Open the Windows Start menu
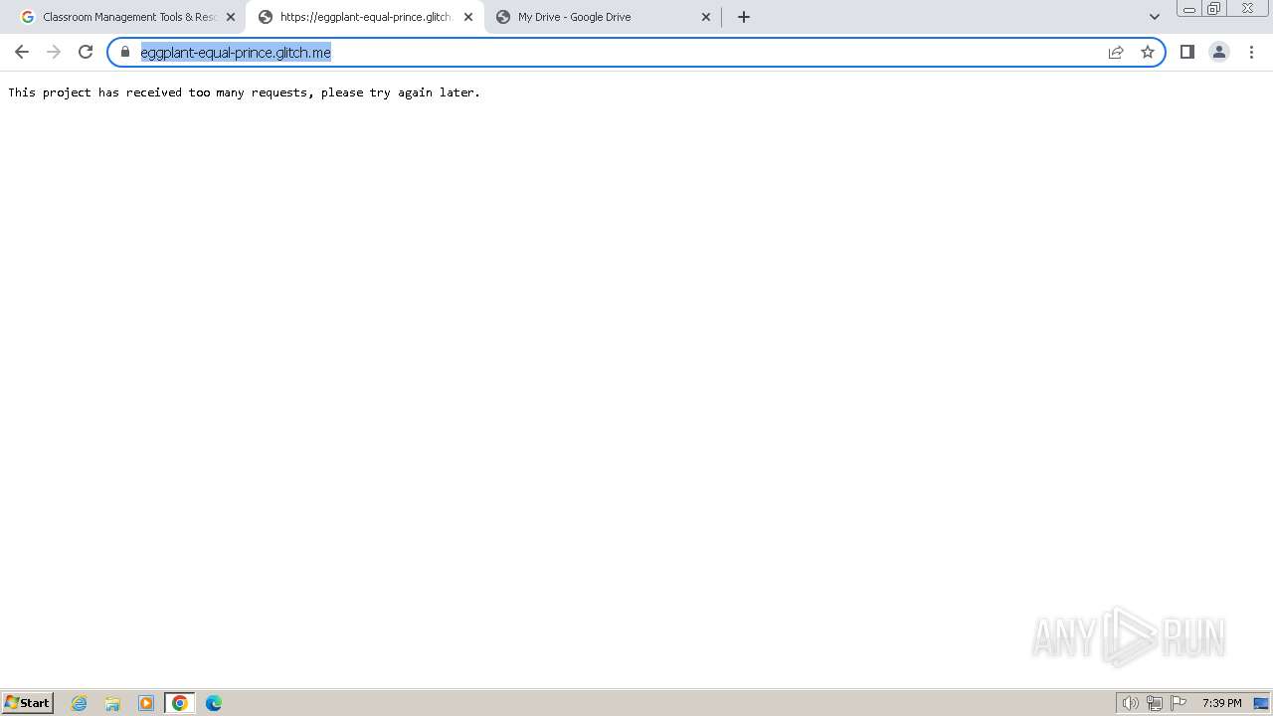Screen dimensions: 1273x716 point(28,703)
